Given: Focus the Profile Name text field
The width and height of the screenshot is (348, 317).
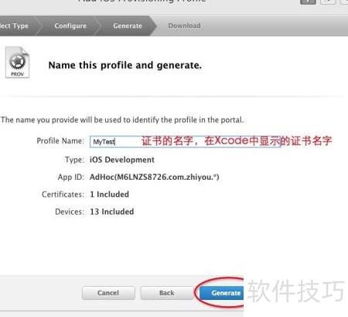Looking at the screenshot, I should tap(185, 142).
